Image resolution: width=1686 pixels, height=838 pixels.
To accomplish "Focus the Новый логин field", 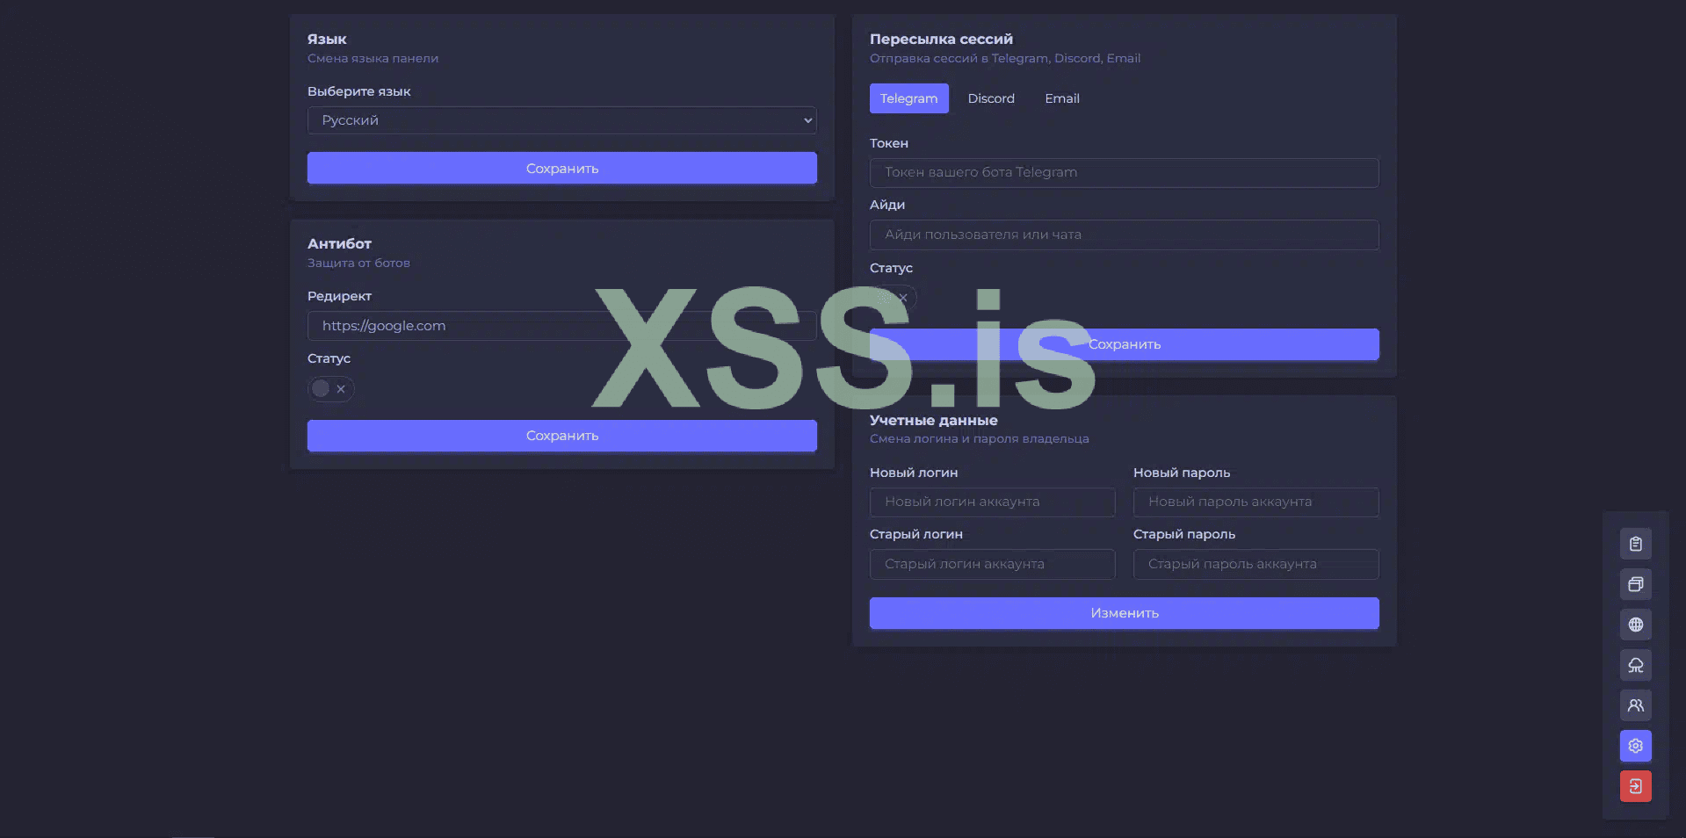I will (993, 502).
